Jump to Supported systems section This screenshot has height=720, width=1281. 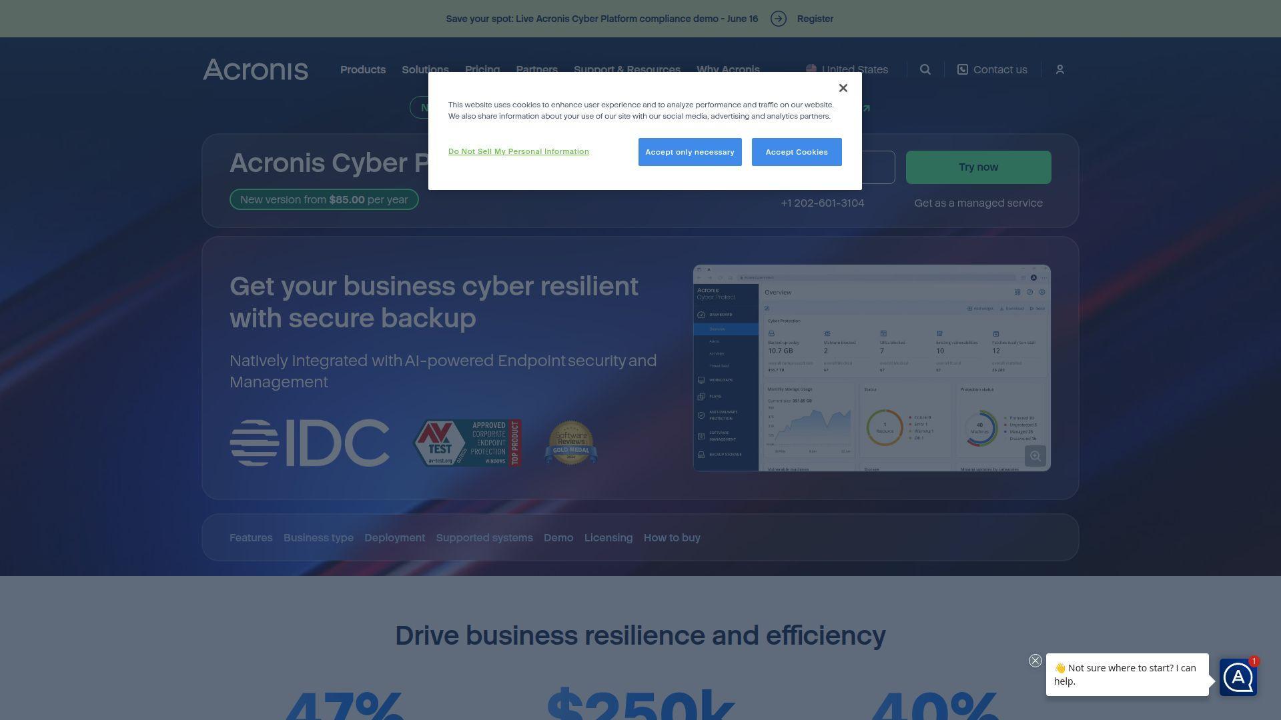tap(484, 538)
